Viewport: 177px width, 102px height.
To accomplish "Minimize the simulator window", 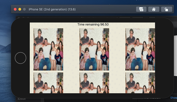I will (x=20, y=9).
